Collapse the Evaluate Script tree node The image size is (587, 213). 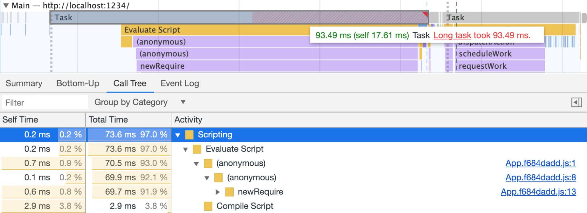click(185, 149)
